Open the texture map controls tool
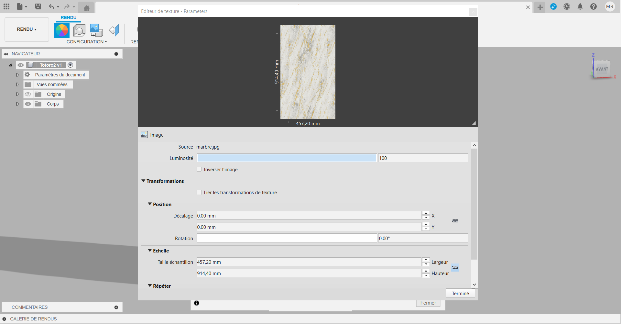621x324 pixels. tap(96, 30)
